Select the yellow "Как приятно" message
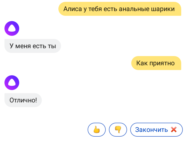Viewport: 187px width, 149px height. coord(156,63)
